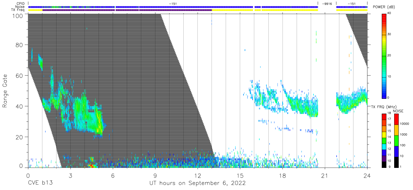The image size is (413, 190).
Task: Click the 'UT hours on September 6, 2022' axis title
Action: point(197,183)
